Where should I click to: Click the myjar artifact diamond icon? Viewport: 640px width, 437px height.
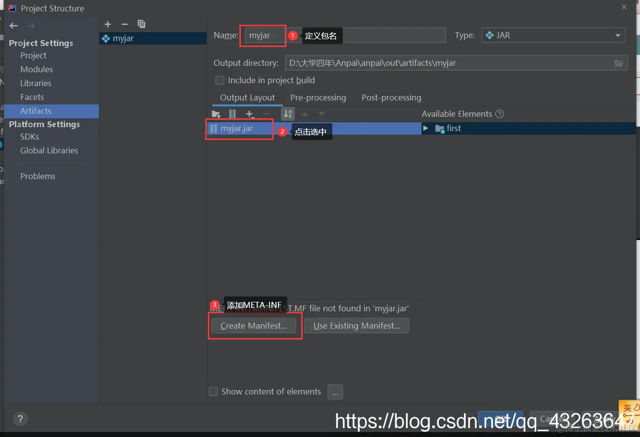pyautogui.click(x=106, y=38)
